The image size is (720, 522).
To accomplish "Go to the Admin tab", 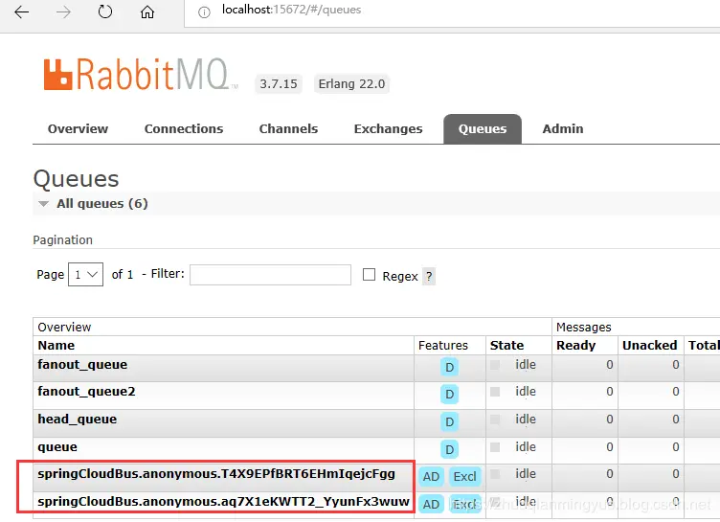I will click(x=563, y=128).
